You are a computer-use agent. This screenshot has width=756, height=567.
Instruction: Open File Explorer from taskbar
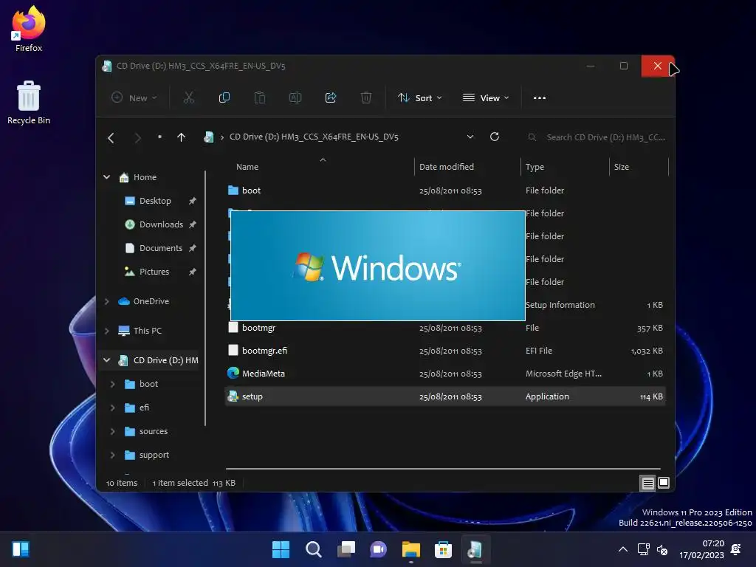410,549
